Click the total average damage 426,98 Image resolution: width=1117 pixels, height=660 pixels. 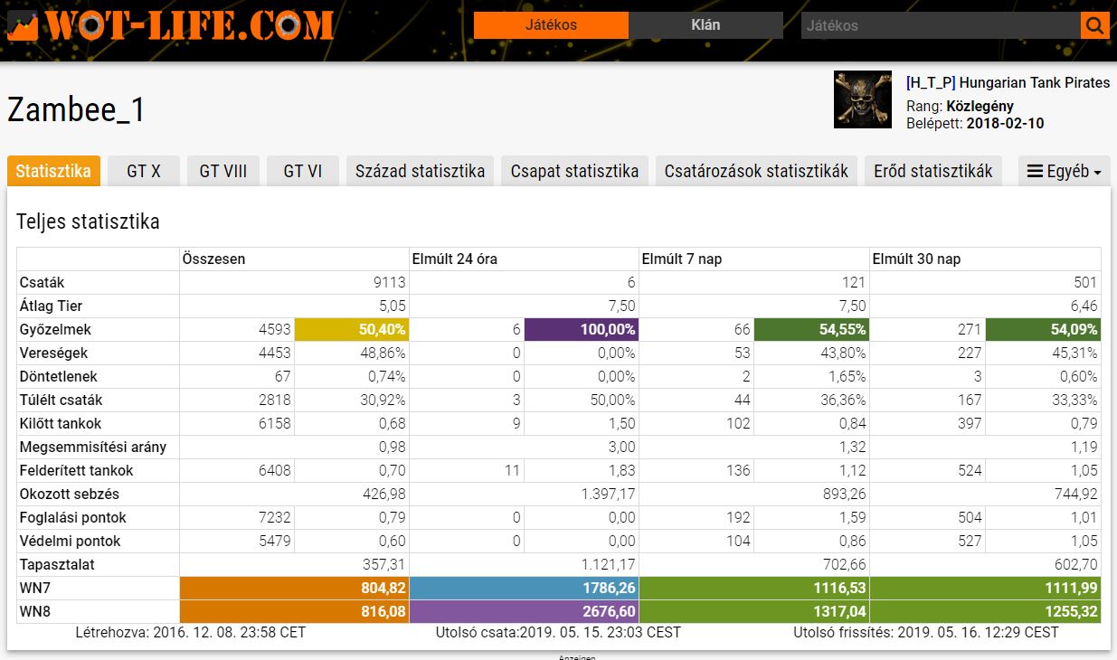coord(383,495)
